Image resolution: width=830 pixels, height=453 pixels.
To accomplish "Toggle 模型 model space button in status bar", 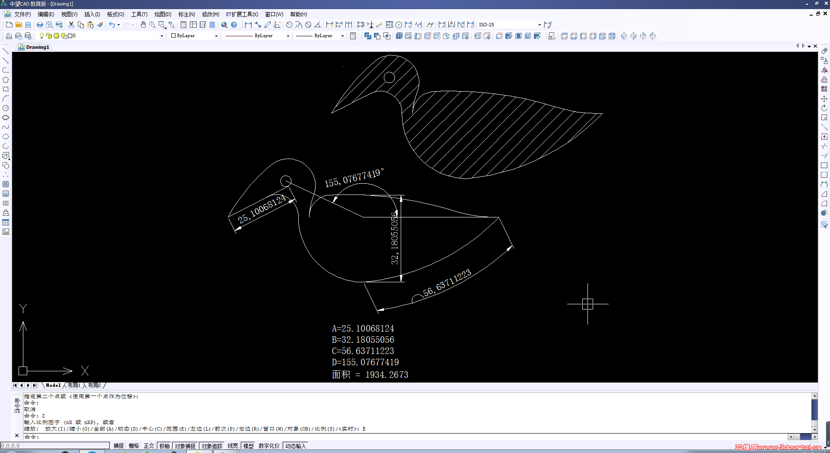I will click(x=248, y=446).
